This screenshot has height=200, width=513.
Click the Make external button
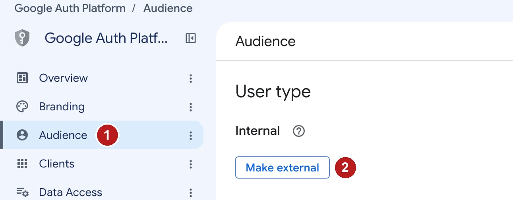click(283, 167)
